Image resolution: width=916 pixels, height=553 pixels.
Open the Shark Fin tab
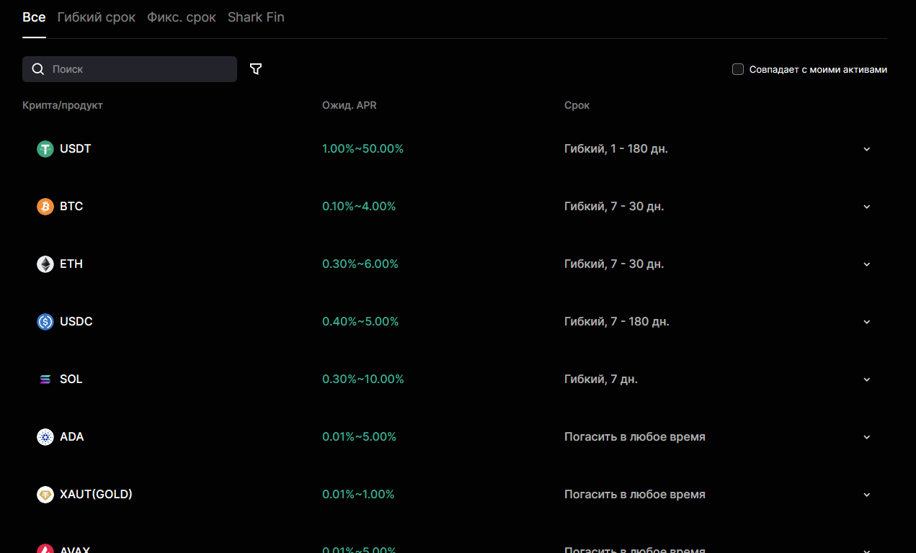(256, 17)
